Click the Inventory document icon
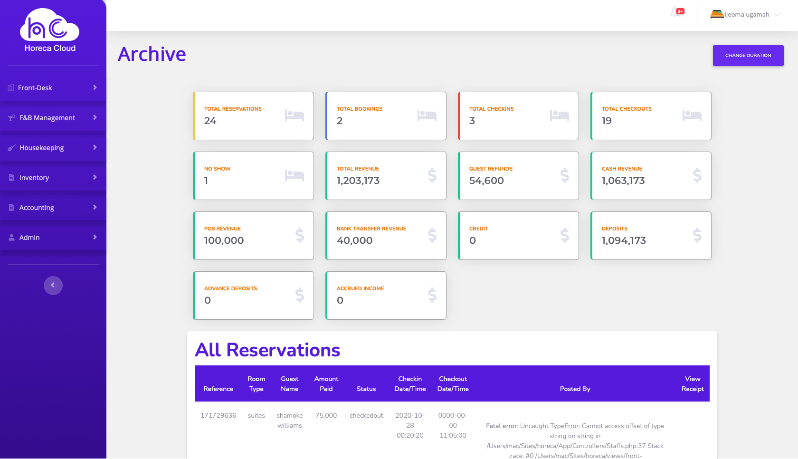This screenshot has width=798, height=459. click(x=11, y=178)
